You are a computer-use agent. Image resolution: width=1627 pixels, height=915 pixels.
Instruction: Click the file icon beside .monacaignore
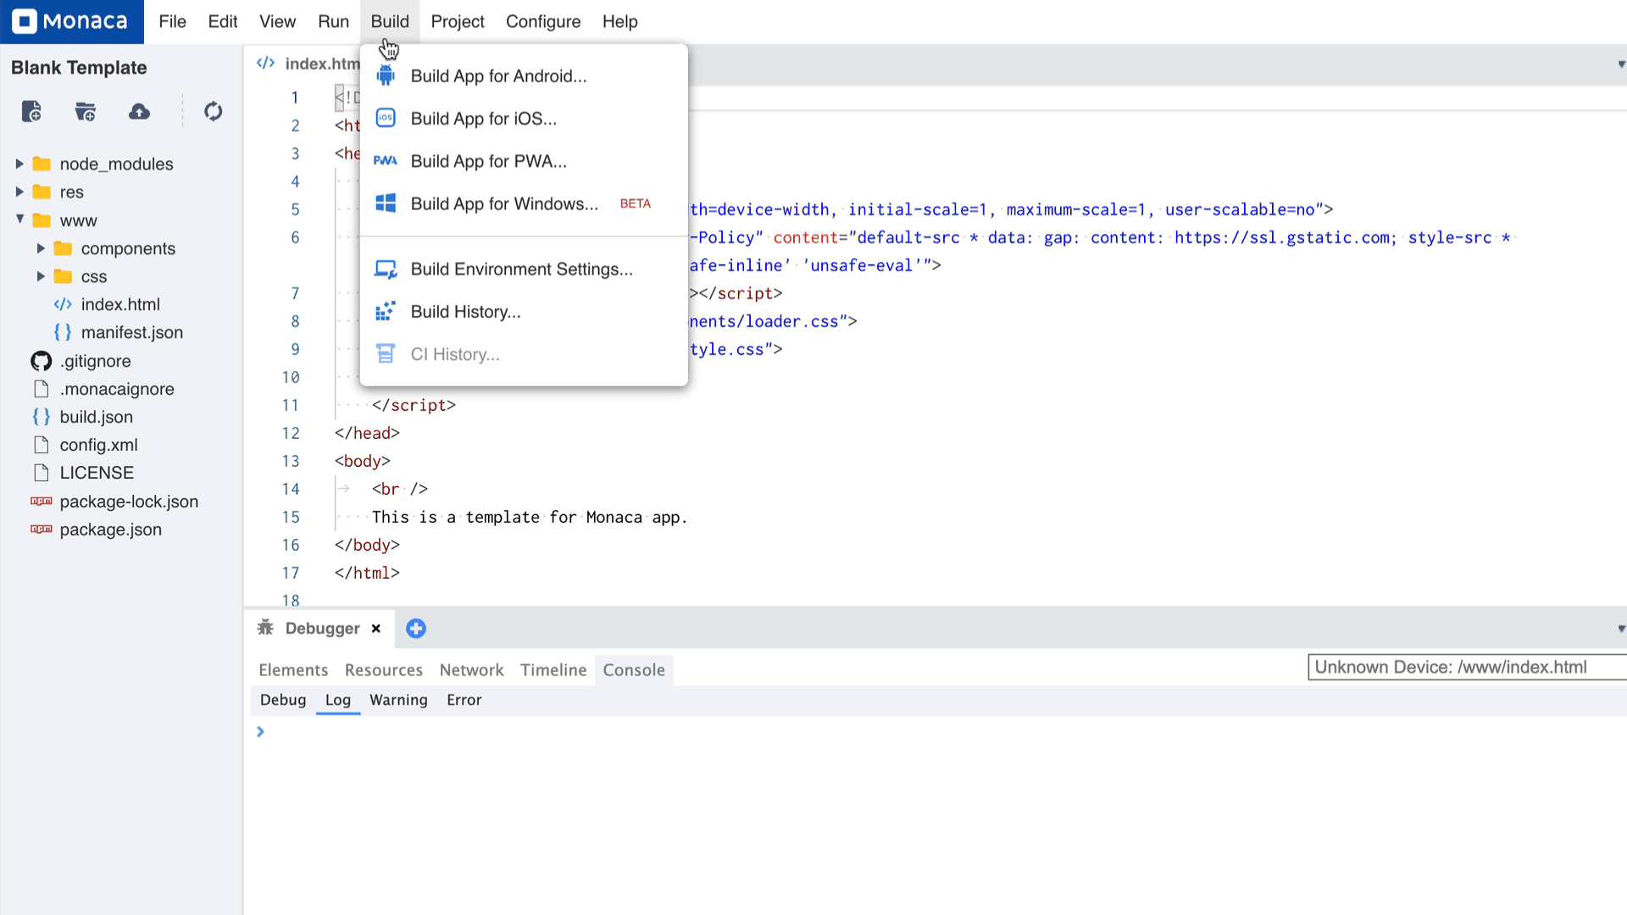tap(41, 389)
